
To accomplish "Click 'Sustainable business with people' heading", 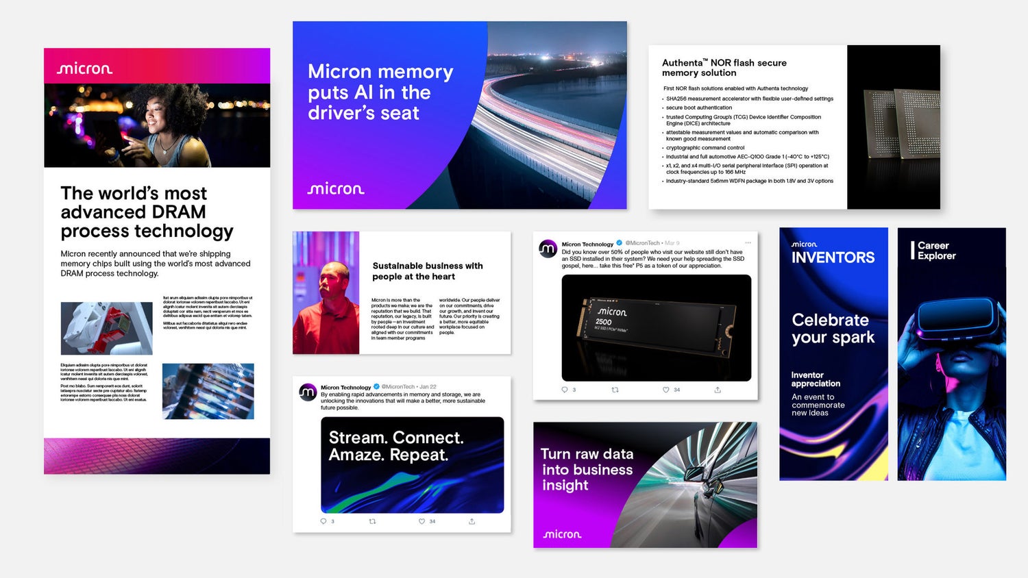I will pos(428,271).
